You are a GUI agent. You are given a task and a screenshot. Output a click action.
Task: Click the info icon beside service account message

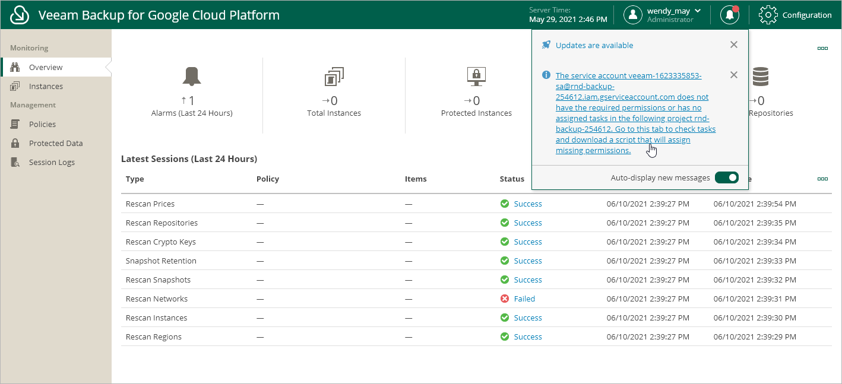click(546, 75)
